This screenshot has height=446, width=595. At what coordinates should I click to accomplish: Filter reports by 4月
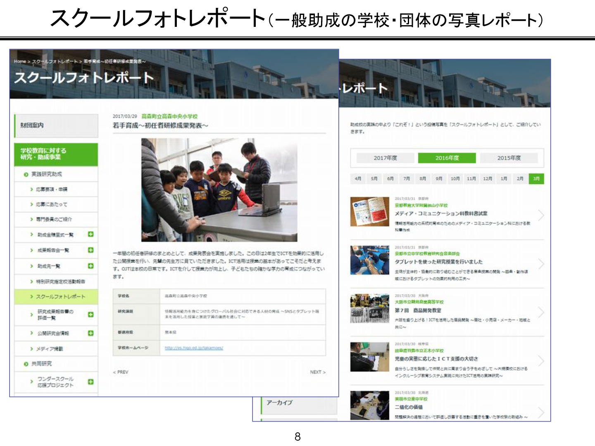click(358, 179)
